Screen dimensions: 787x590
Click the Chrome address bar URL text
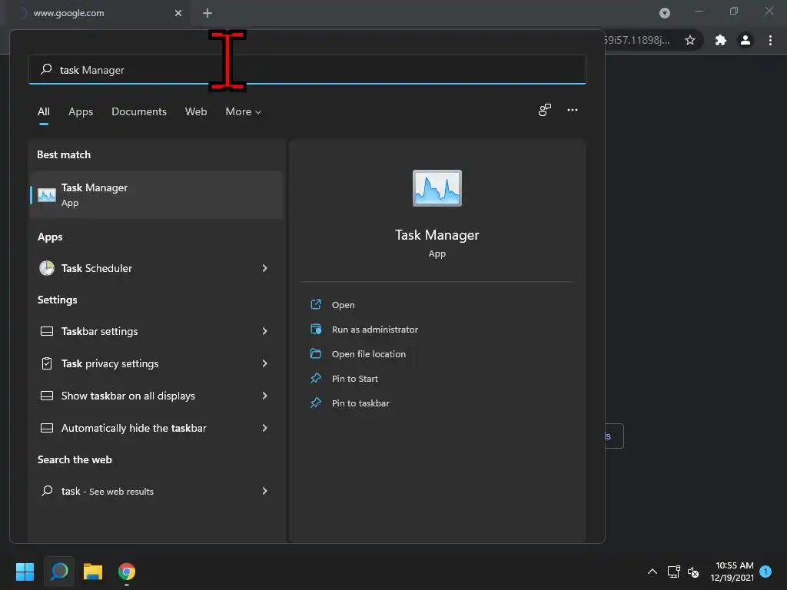[x=636, y=40]
